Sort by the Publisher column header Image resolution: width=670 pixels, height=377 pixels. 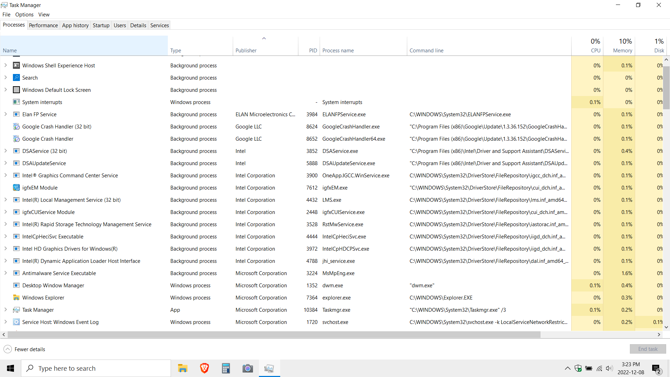tap(265, 46)
